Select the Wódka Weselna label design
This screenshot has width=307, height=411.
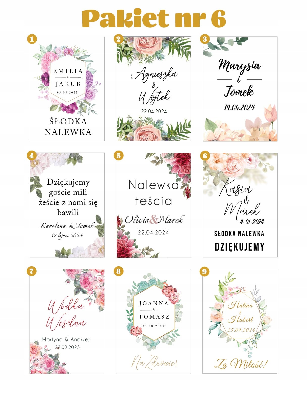[x=67, y=321]
